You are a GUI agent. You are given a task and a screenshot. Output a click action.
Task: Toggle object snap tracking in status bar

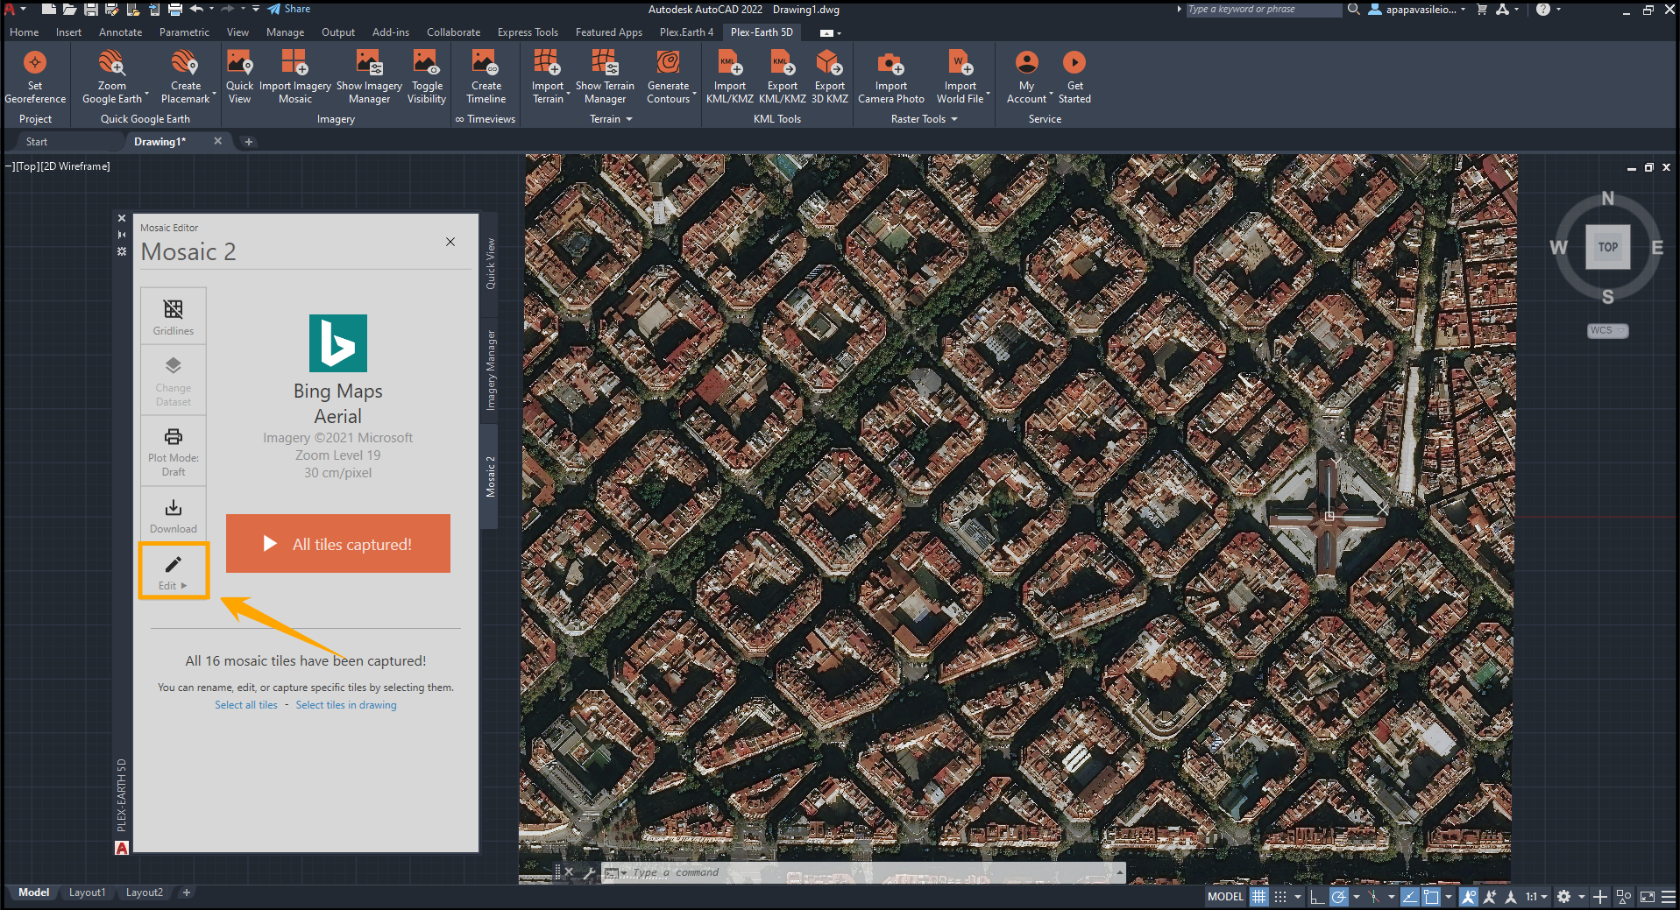1410,897
